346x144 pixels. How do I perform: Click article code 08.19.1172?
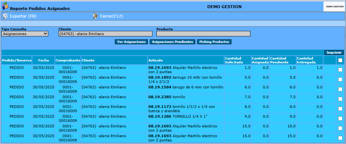160,107
